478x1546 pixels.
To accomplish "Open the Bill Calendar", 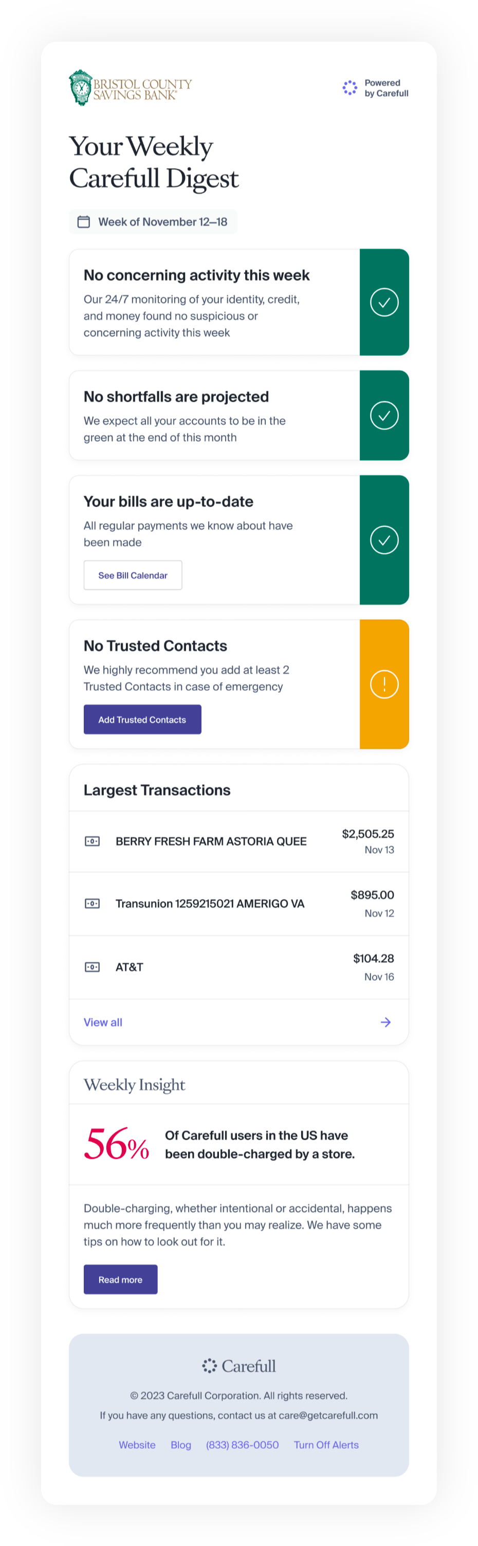I will click(x=133, y=574).
